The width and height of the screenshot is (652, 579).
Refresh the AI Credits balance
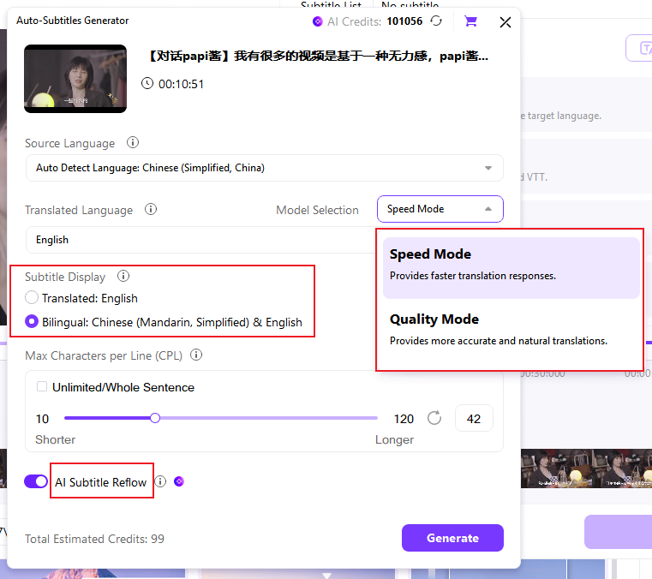[x=437, y=21]
